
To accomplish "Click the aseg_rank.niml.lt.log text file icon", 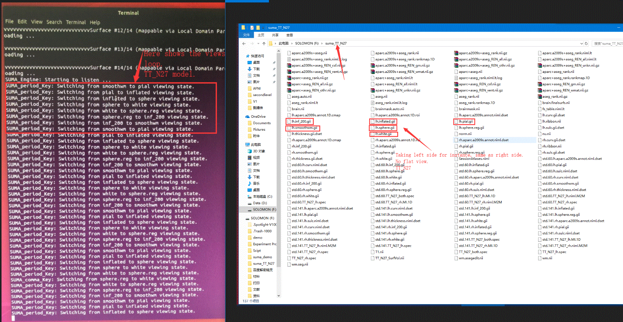I will [373, 103].
